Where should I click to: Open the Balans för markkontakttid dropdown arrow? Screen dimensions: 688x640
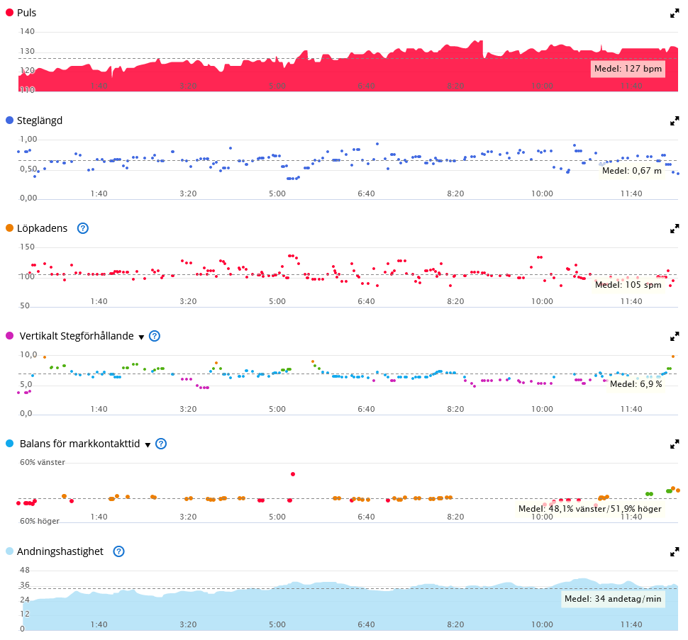[x=148, y=445]
